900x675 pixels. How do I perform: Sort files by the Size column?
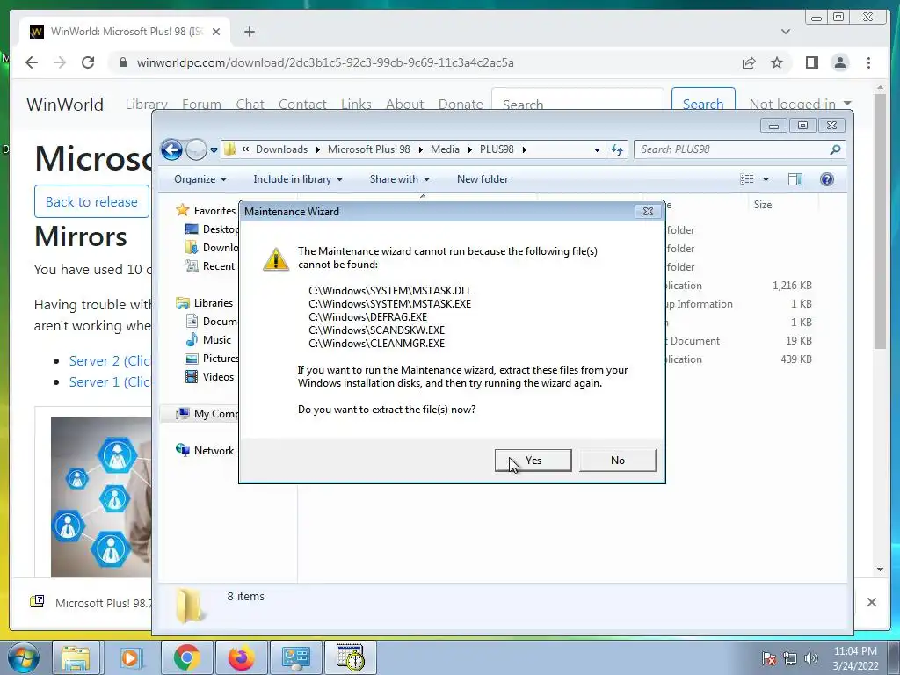pyautogui.click(x=763, y=204)
